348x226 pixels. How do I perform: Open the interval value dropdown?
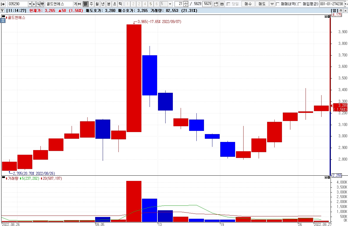170,4
